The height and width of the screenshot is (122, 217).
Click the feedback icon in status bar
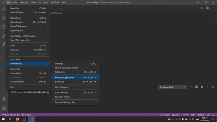click(x=209, y=115)
